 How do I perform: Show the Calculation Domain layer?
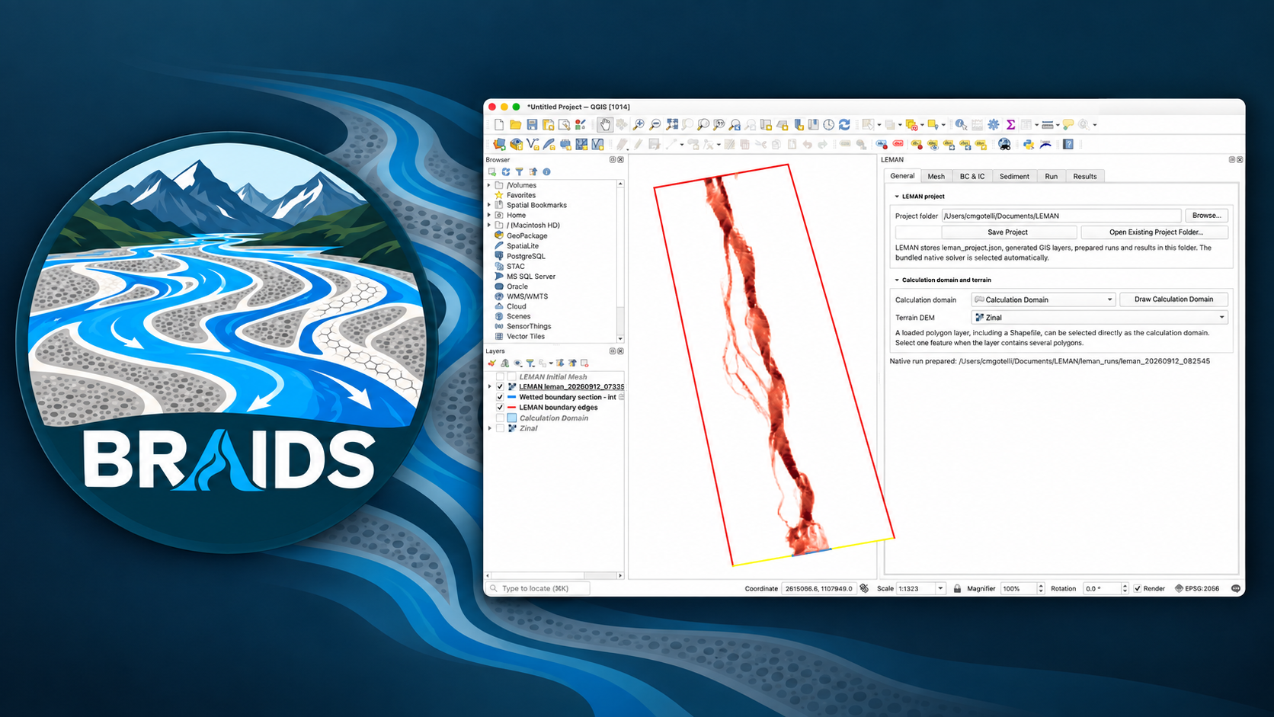(500, 418)
